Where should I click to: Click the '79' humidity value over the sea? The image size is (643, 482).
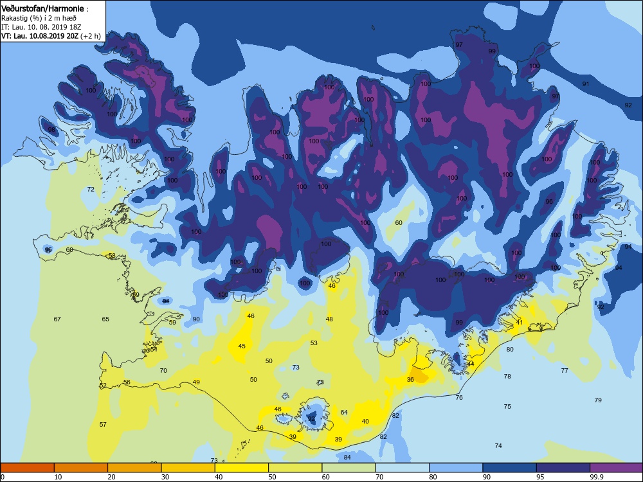click(x=598, y=400)
